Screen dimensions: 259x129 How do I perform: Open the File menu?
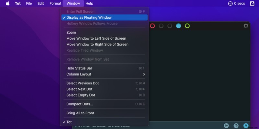29,4
